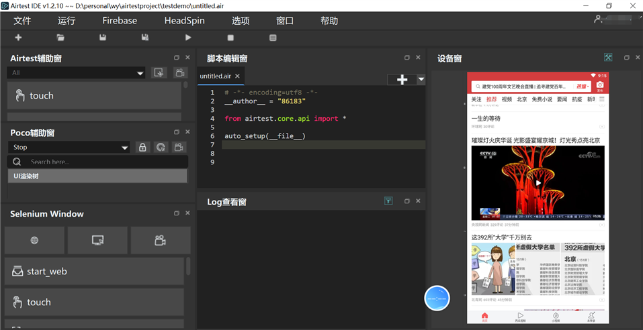This screenshot has width=643, height=330.
Task: Select the start_web command
Action: pyautogui.click(x=94, y=271)
